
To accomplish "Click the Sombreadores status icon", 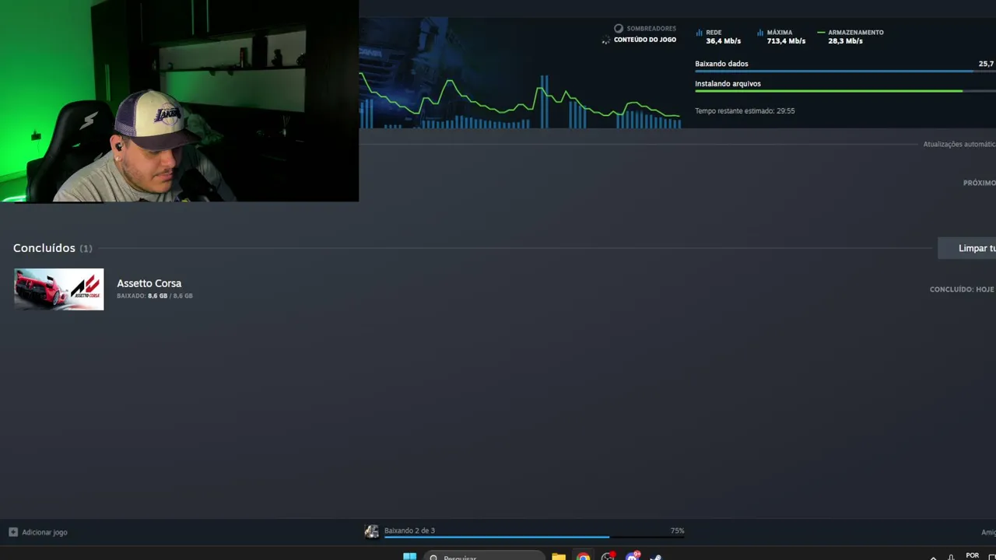I will (619, 29).
